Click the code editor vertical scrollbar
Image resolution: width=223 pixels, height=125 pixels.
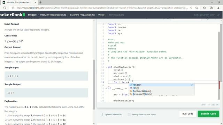tap(219, 65)
